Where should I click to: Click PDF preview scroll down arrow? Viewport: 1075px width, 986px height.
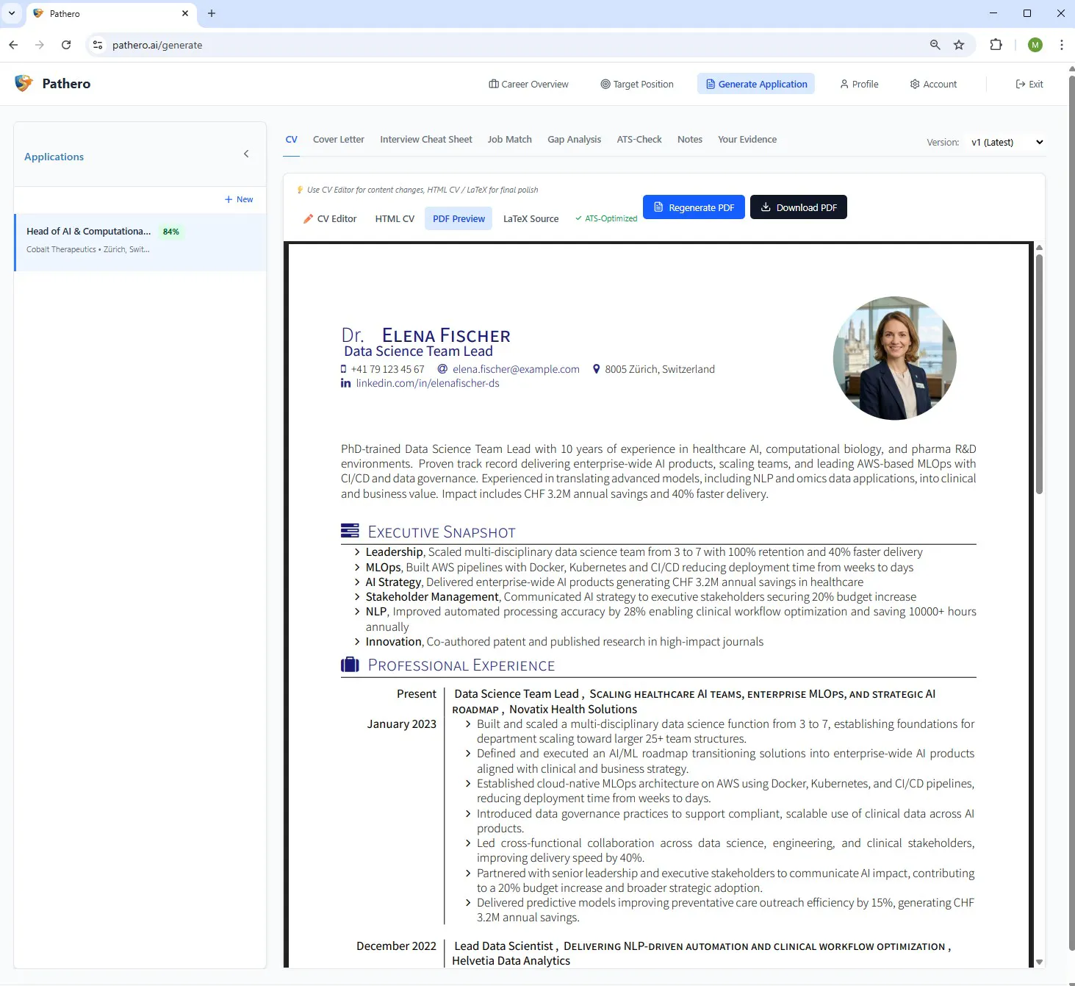1039,962
